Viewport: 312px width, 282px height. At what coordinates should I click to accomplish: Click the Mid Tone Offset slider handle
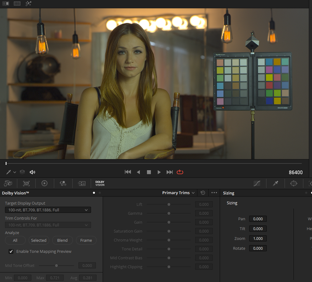click(x=56, y=266)
